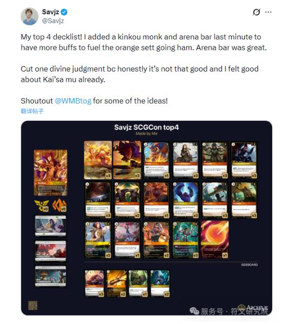289x324 pixels.
Task: Click the QR code in deck image
Action: (33, 305)
